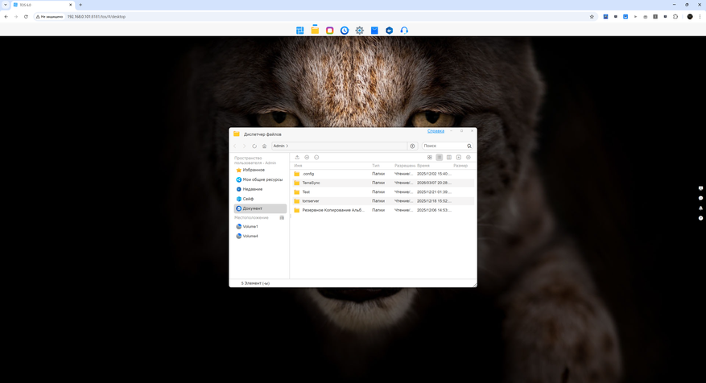The height and width of the screenshot is (383, 706).
Task: Go to the file manager home folder
Action: coord(264,146)
